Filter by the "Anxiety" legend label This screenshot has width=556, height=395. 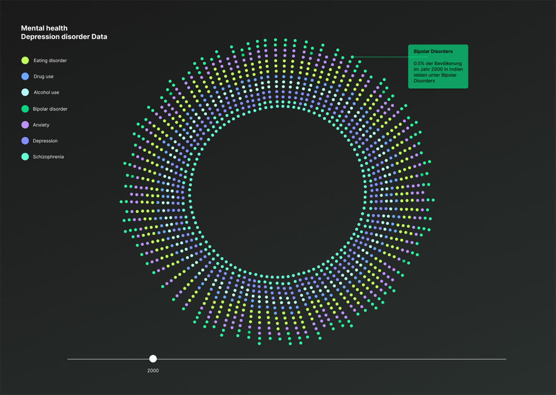click(x=41, y=125)
